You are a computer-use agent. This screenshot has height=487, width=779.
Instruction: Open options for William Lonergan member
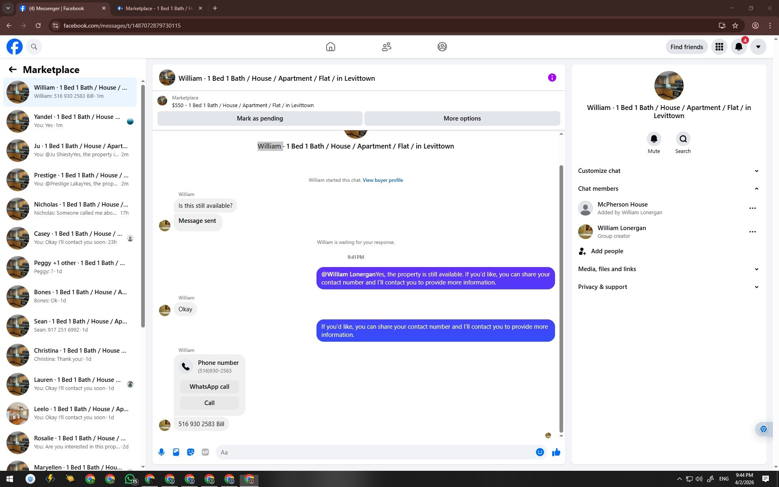click(752, 232)
